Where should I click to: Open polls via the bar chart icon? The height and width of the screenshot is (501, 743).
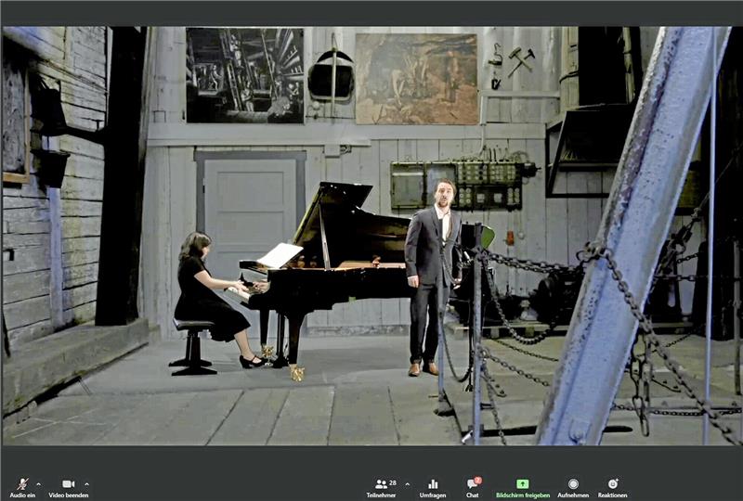(433, 483)
